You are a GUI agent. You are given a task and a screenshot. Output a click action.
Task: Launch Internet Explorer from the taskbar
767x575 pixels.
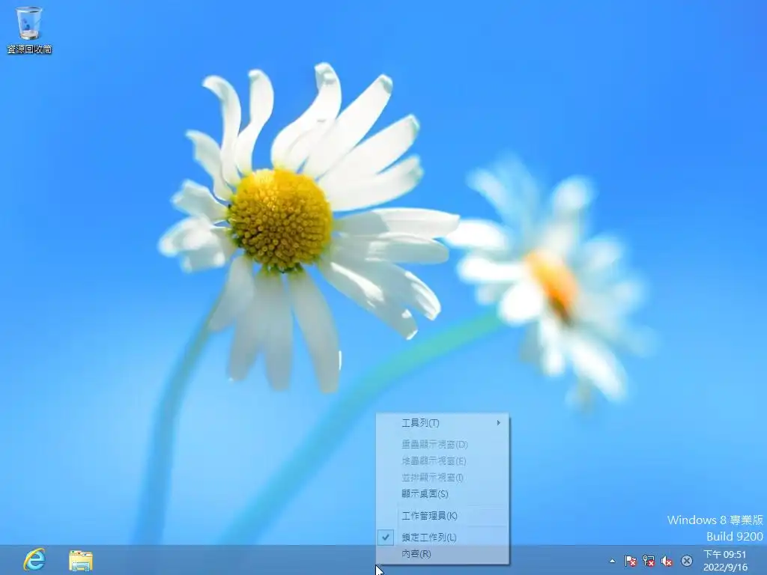[34, 560]
